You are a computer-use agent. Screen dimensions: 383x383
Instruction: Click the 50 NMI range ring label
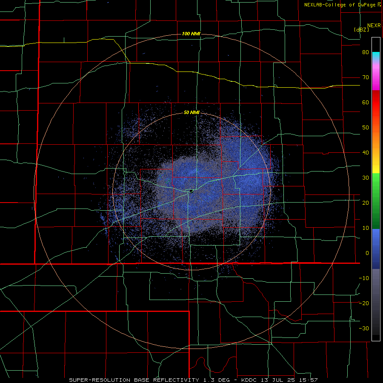coord(191,113)
